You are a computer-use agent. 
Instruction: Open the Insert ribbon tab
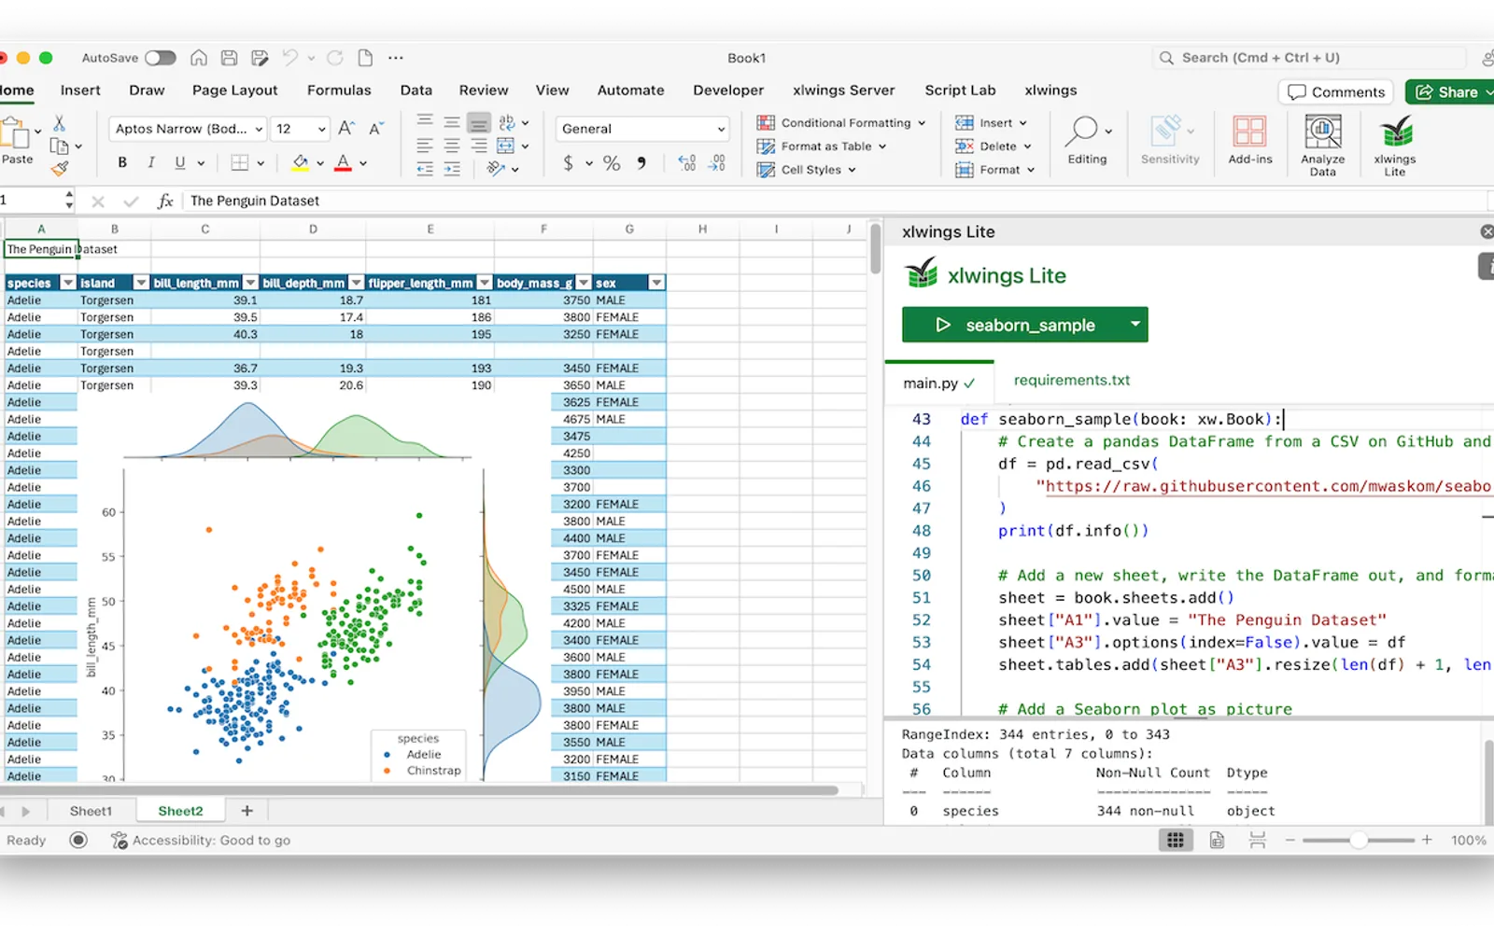80,91
